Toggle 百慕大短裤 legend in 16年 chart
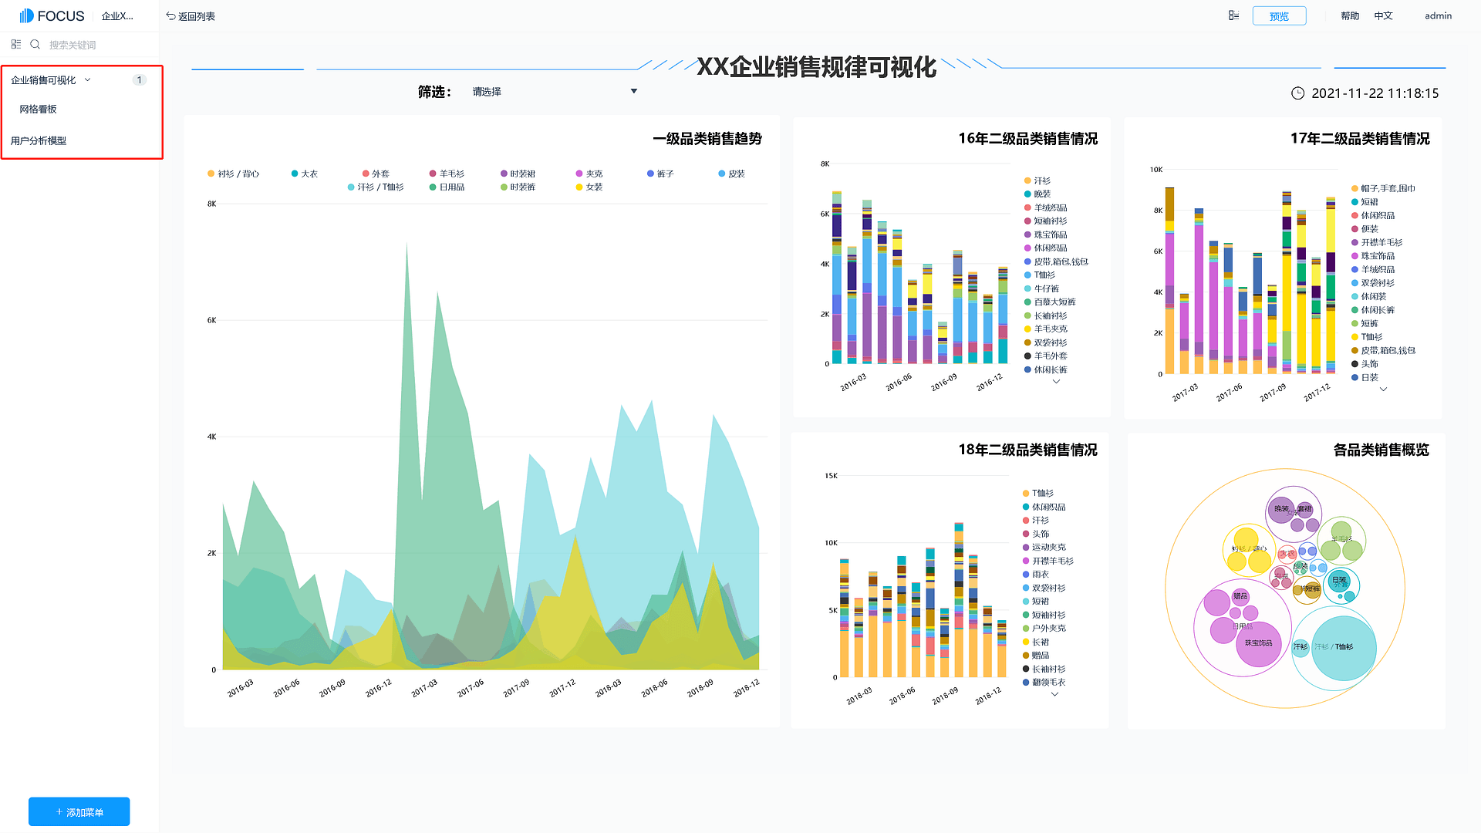This screenshot has width=1481, height=833. pyautogui.click(x=1050, y=302)
